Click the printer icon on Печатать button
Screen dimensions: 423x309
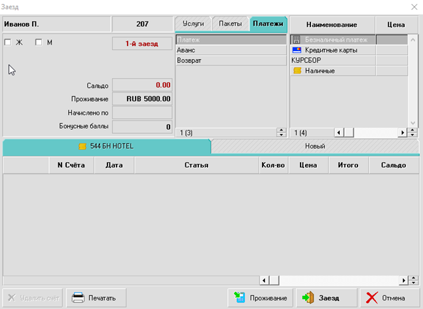pos(77,298)
